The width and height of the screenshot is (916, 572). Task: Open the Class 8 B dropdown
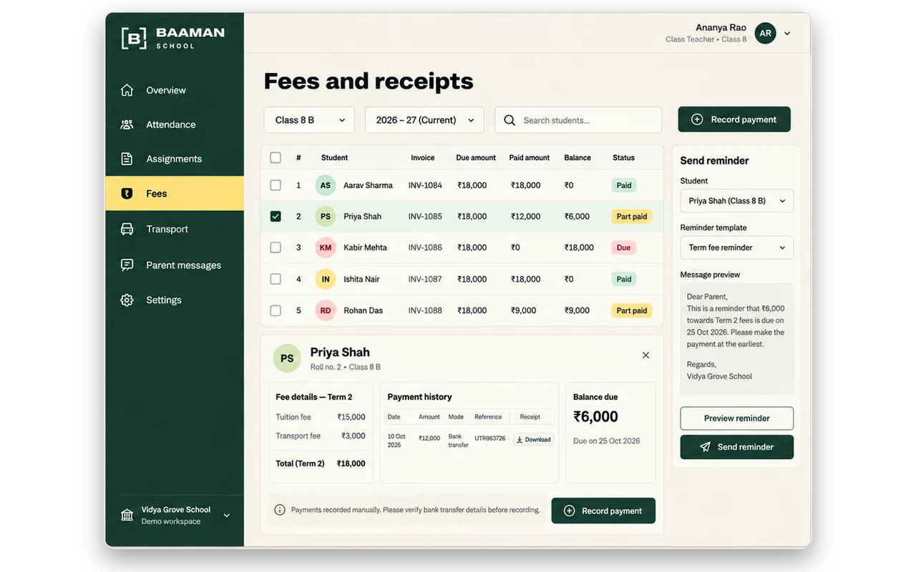[x=309, y=120]
